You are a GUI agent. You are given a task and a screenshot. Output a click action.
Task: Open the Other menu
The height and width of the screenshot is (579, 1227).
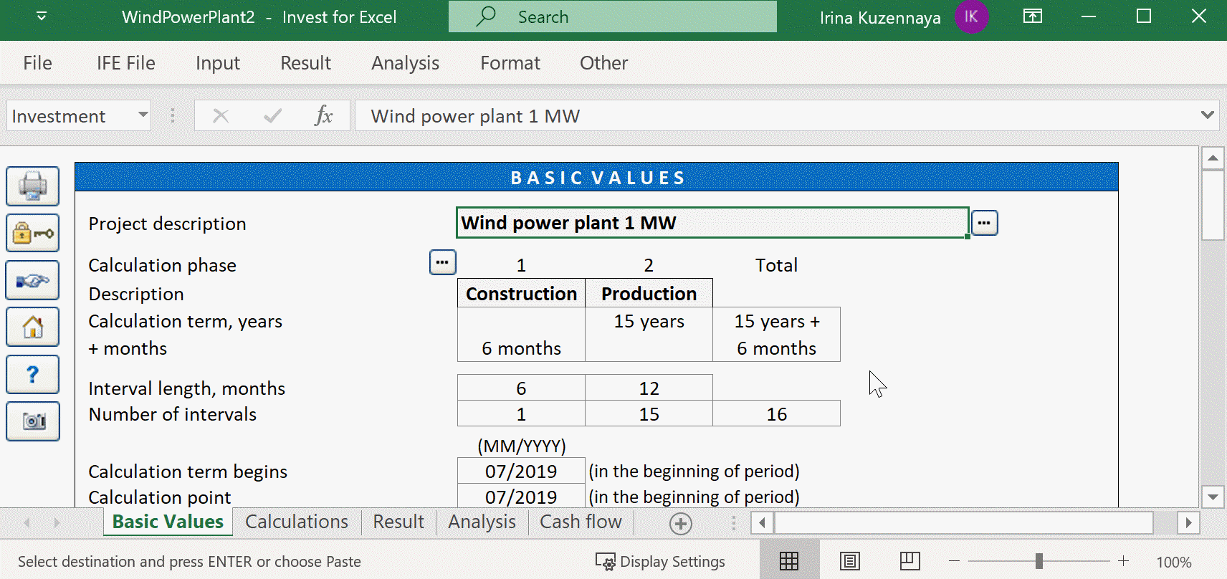coord(603,63)
